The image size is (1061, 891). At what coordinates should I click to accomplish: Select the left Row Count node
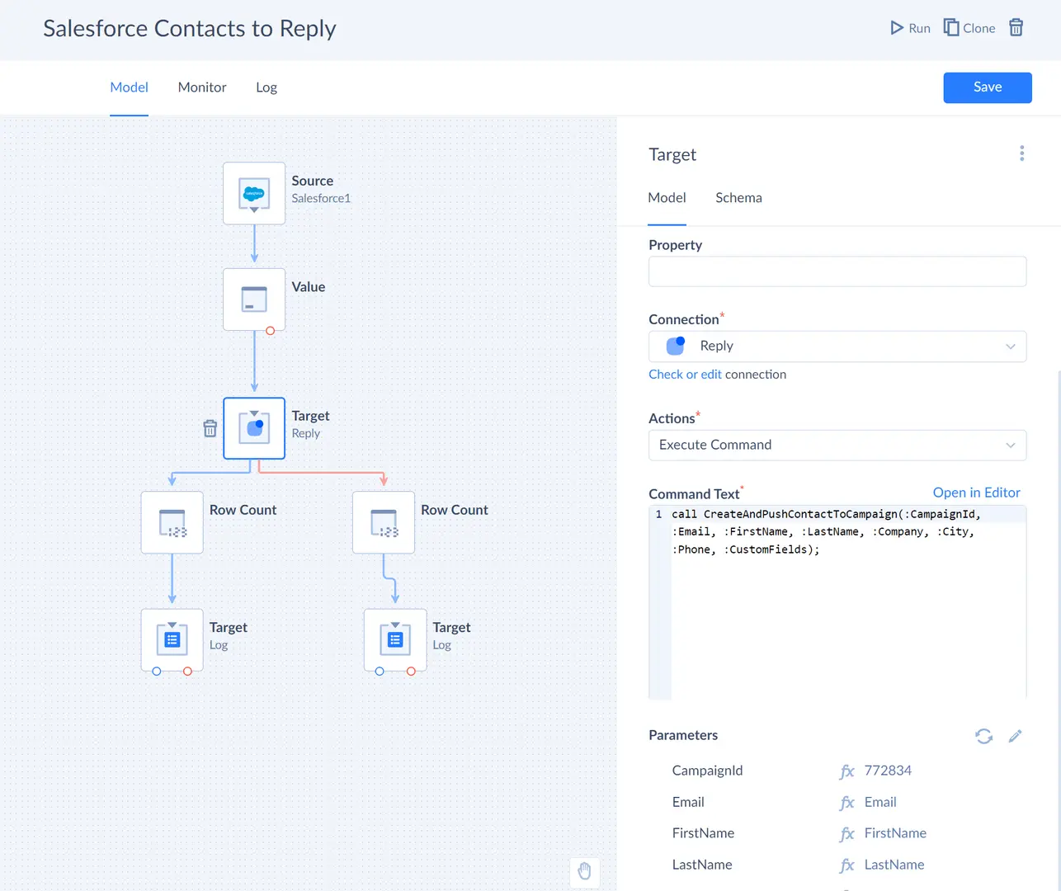172,522
